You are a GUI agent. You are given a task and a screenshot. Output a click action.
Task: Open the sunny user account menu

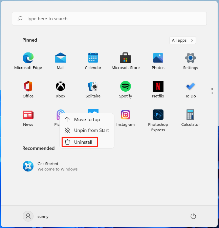click(36, 216)
